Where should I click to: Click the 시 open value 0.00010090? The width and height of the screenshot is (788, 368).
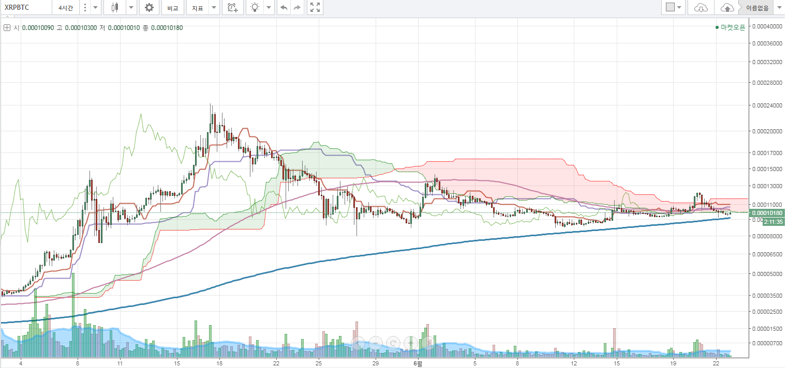pyautogui.click(x=37, y=27)
